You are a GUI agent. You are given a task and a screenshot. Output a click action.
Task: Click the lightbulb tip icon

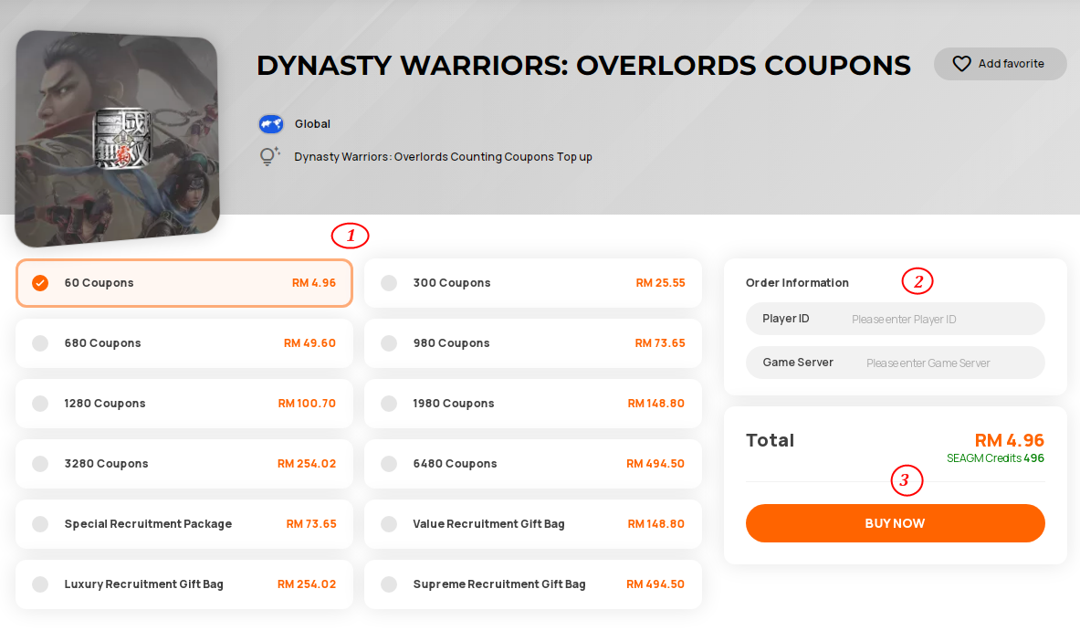point(269,156)
